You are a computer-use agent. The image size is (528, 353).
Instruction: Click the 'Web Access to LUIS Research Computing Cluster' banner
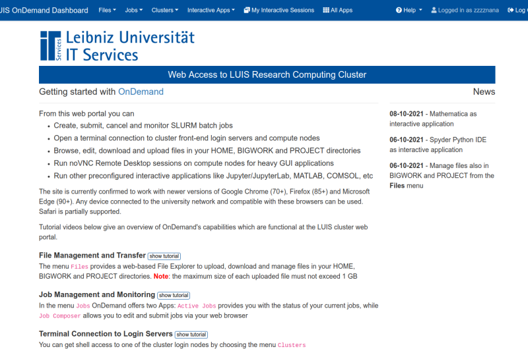267,74
